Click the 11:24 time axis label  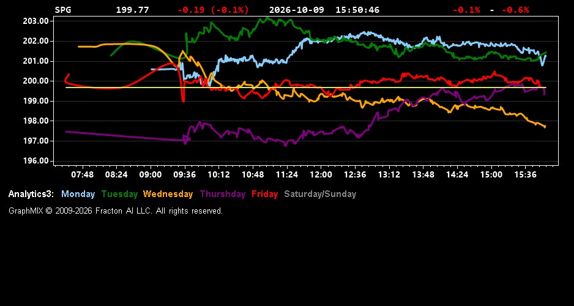coord(286,174)
